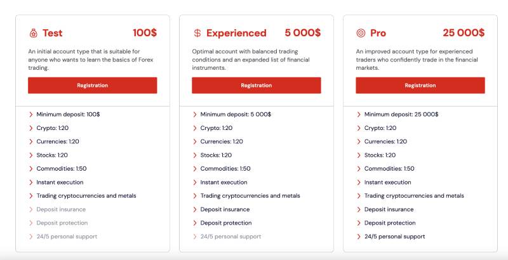Click greyed chevron beside Test Deposit protection
This screenshot has height=260, width=508.
31,223
